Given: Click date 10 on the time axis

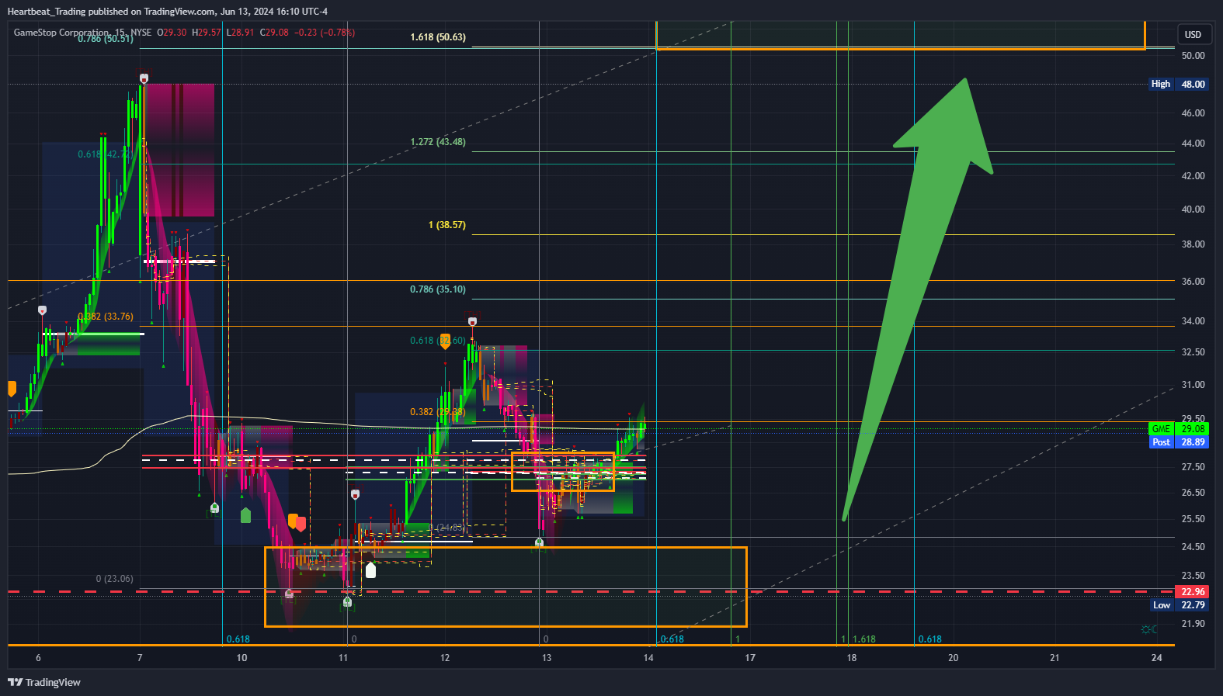Looking at the screenshot, I should [x=241, y=657].
